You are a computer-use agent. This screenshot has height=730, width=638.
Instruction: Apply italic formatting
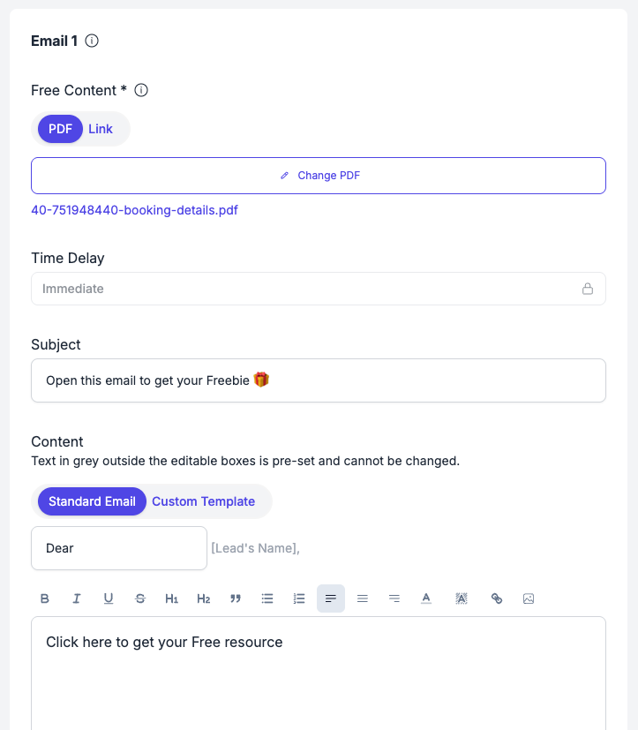77,598
